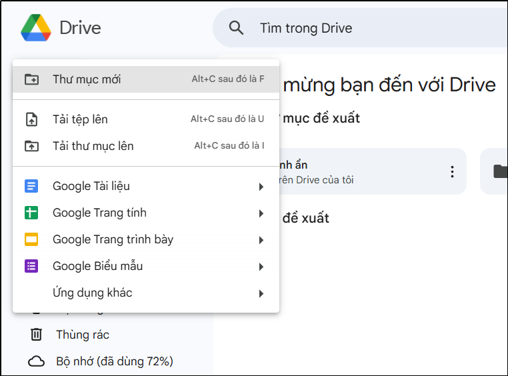Open Ứng dụng khác menu item
Screen dimensions: 508x376
point(146,293)
